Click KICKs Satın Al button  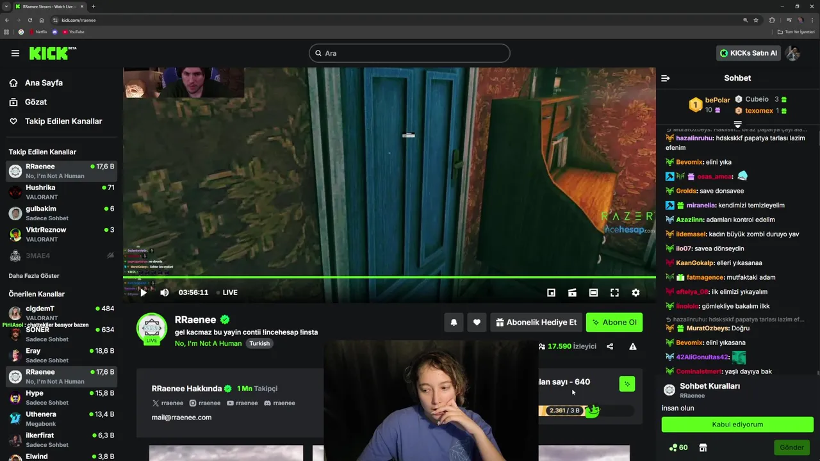coord(748,53)
